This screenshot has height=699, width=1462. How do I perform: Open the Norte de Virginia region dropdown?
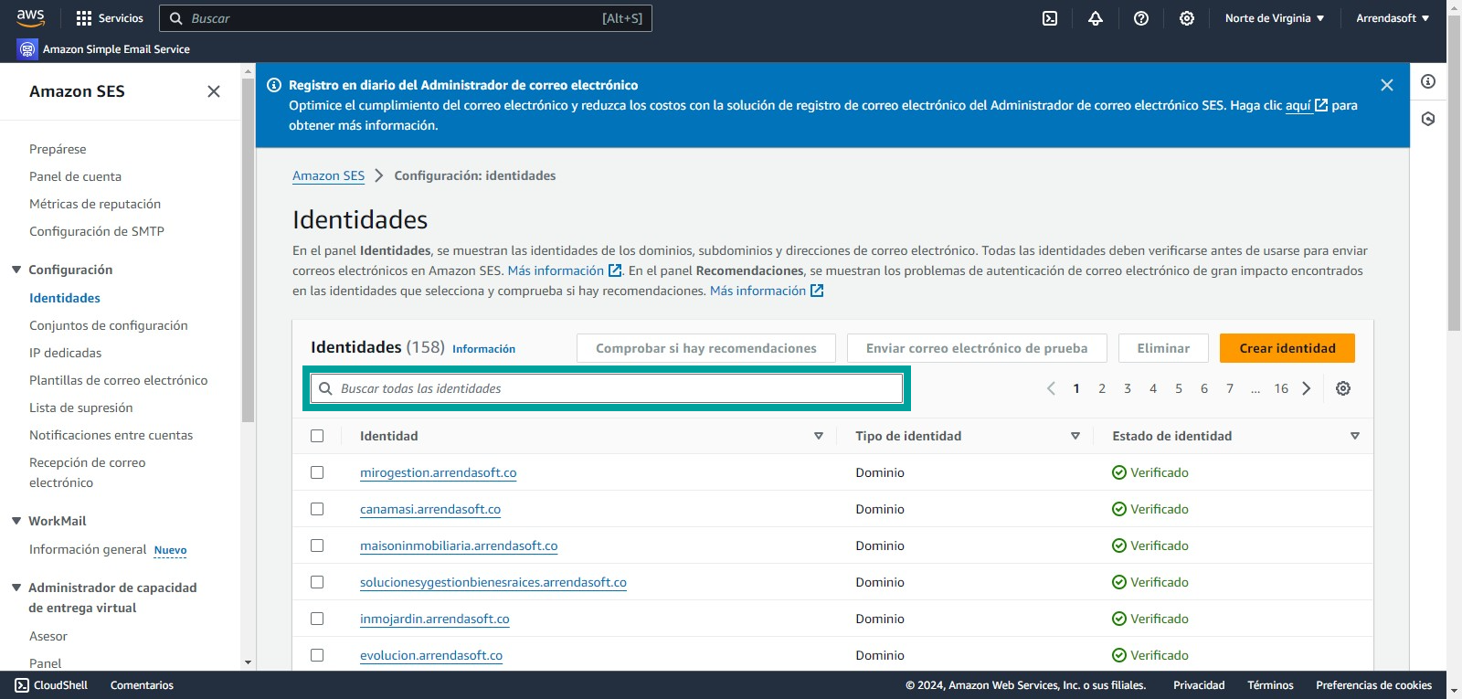coord(1274,18)
